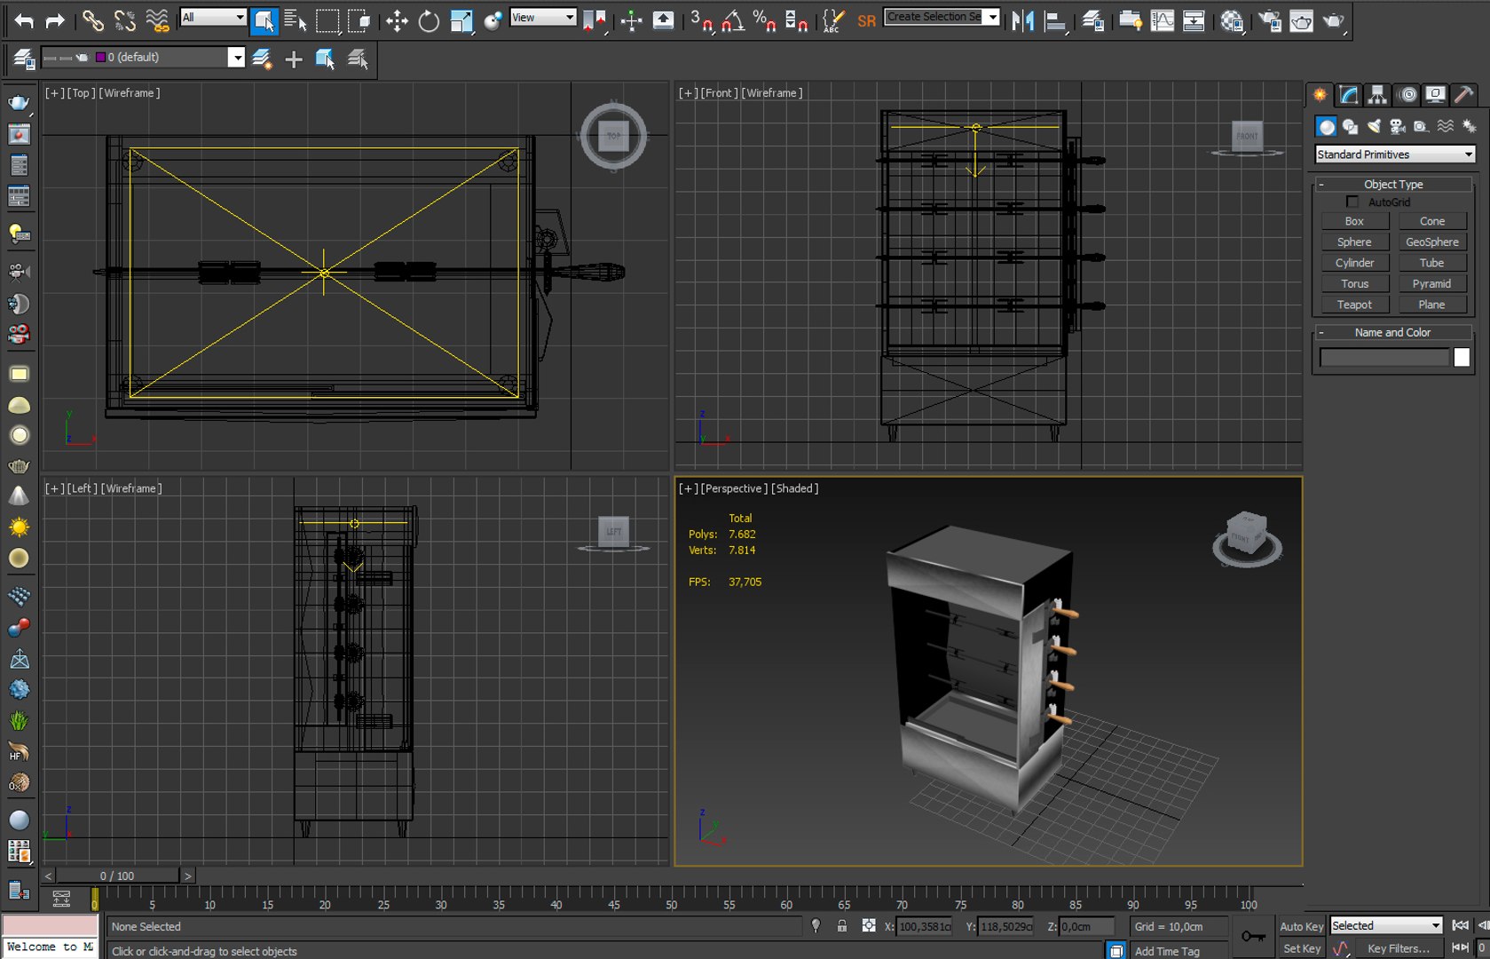The image size is (1490, 959).
Task: Create a Box primitive
Action: tap(1354, 221)
